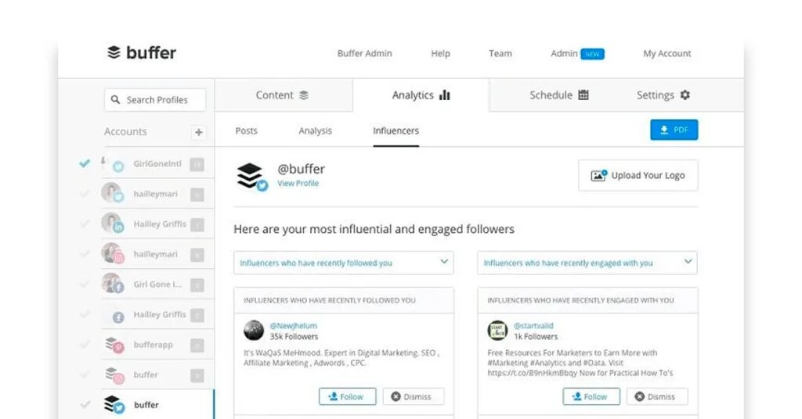Image resolution: width=802 pixels, height=419 pixels.
Task: Click count badge next to bufferapp
Action: click(197, 346)
